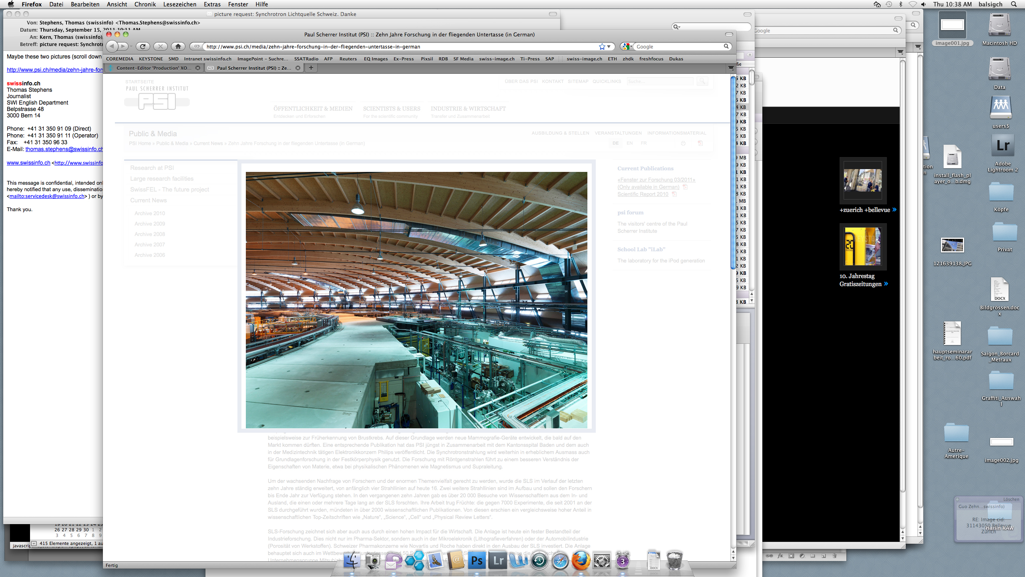Switch to the Content-Editor 'Production' tab
This screenshot has width=1025, height=577.
click(x=154, y=68)
